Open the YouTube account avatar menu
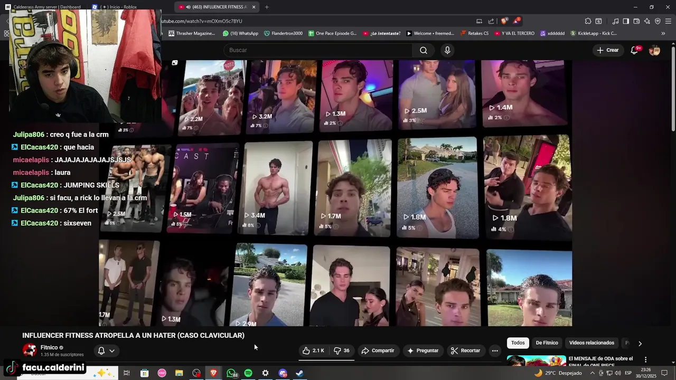Screen dimensions: 676x380 pyautogui.click(x=654, y=50)
